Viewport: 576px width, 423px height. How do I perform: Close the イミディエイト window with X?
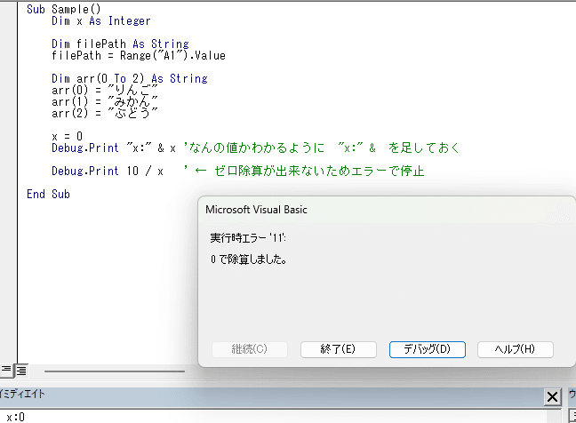point(552,397)
